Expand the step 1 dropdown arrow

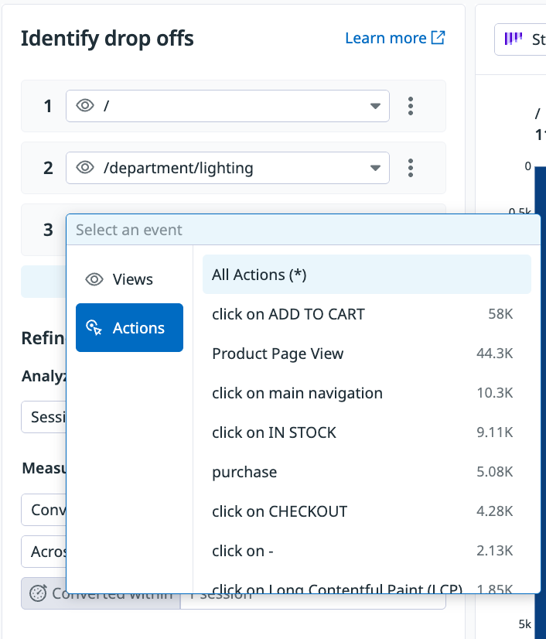[375, 106]
